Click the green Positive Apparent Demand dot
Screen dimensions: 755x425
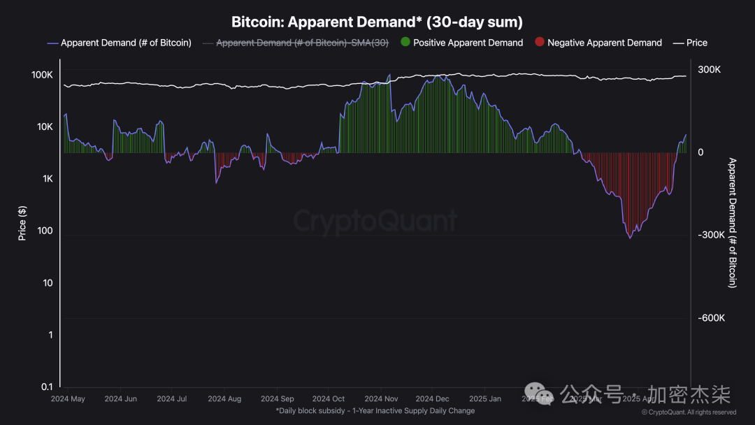pyautogui.click(x=405, y=42)
